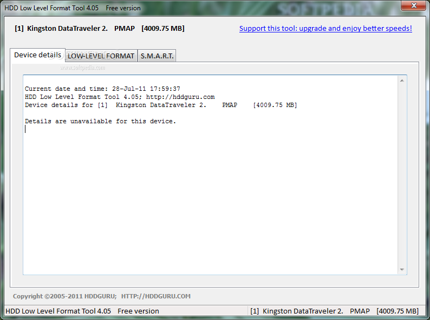430x320 pixels.
Task: Click status bar 'HDD Low Level Format Tool 4.05' entry
Action: coord(82,311)
